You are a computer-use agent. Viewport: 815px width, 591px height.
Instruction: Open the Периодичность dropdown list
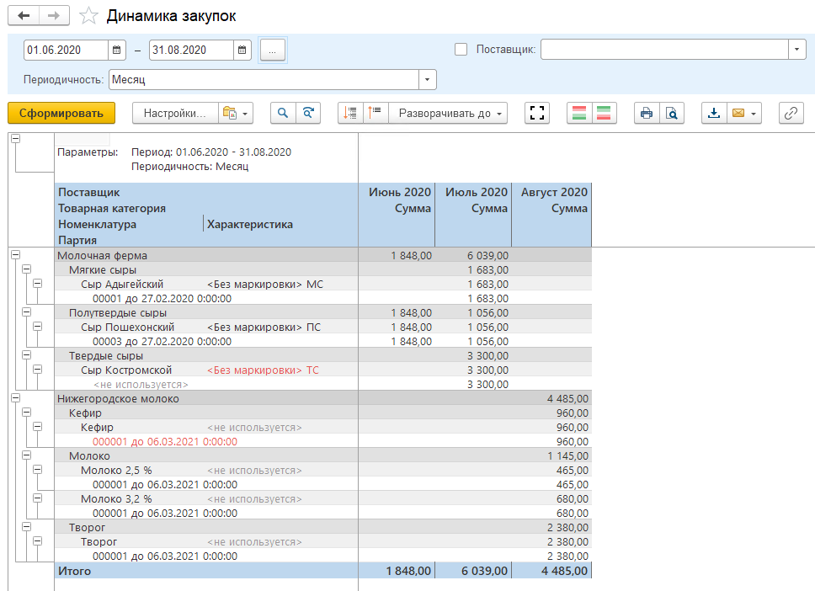point(428,80)
